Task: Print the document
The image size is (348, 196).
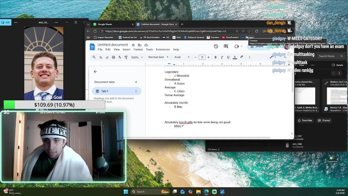Action: point(113,57)
